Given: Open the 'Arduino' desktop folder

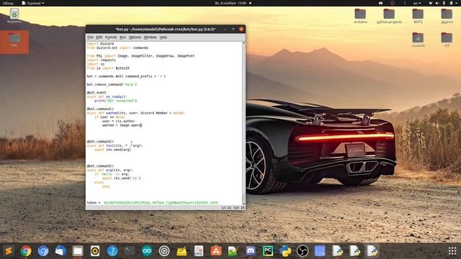Looking at the screenshot, I should coord(360,16).
